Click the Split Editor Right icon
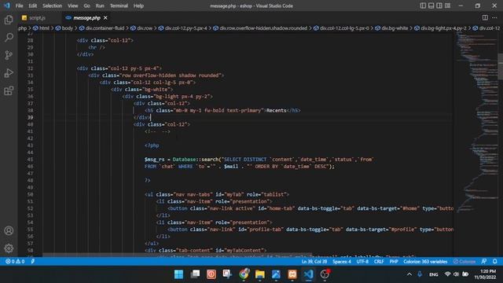 pos(485,17)
